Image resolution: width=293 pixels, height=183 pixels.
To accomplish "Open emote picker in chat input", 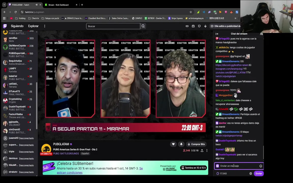I will click(261, 166).
